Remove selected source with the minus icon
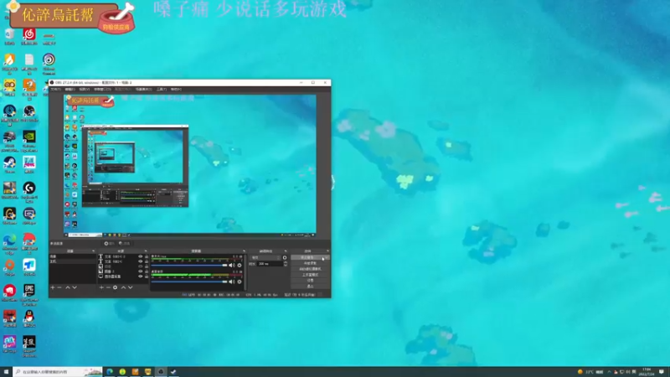 coord(108,287)
